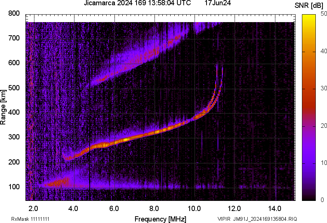Click the range tick label '200'
This screenshot has height=223, width=327.
point(14,162)
